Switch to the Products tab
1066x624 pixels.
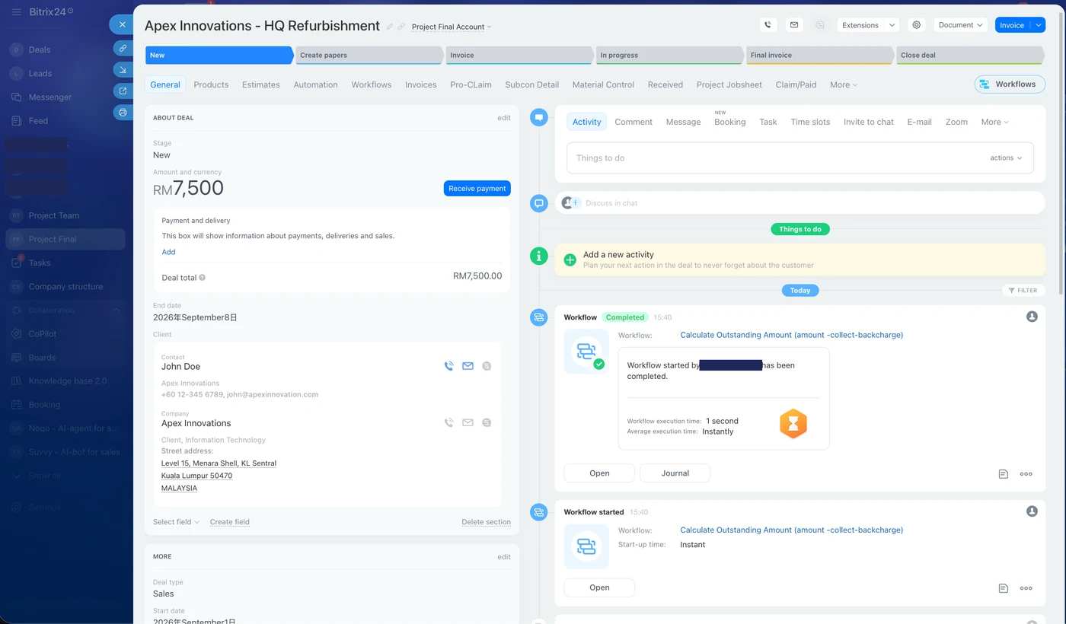(x=211, y=84)
